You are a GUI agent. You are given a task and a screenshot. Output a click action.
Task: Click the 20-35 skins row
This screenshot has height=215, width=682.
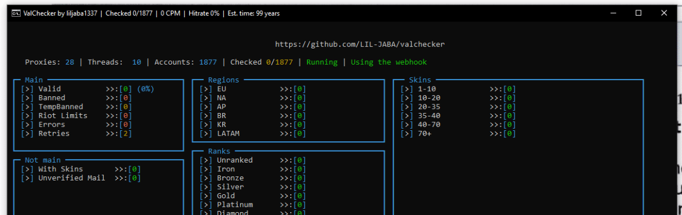click(x=458, y=107)
